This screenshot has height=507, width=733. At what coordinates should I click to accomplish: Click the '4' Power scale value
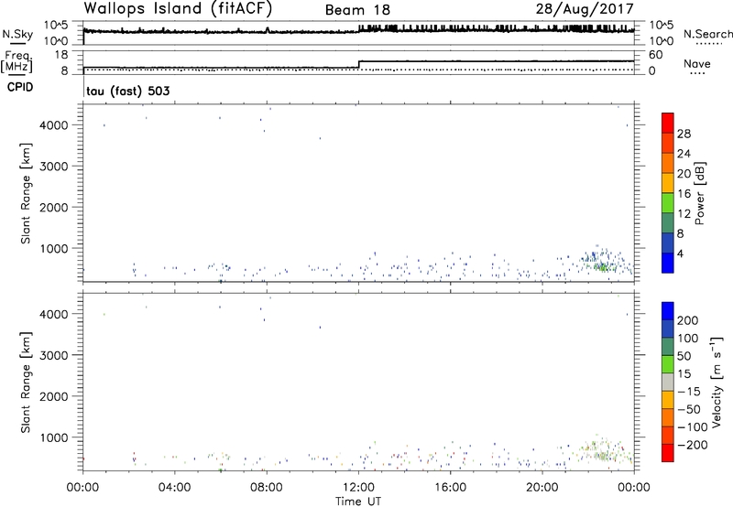point(681,254)
